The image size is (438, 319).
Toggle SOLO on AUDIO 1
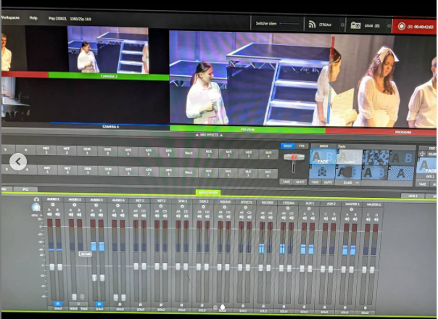pos(58,308)
